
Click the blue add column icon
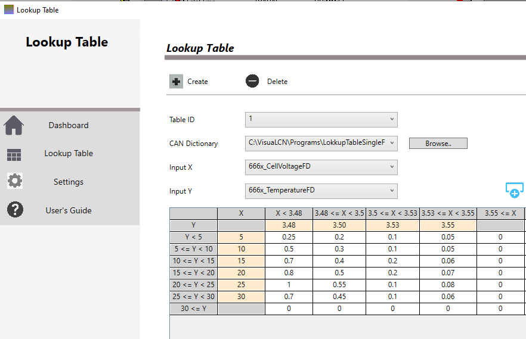(513, 190)
